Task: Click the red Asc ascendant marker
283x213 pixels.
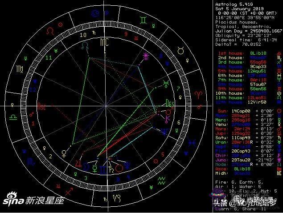Action: pos(41,106)
